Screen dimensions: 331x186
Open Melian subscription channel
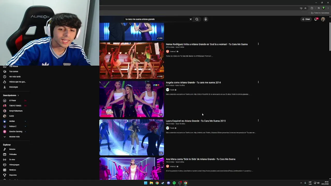[x=15, y=121]
